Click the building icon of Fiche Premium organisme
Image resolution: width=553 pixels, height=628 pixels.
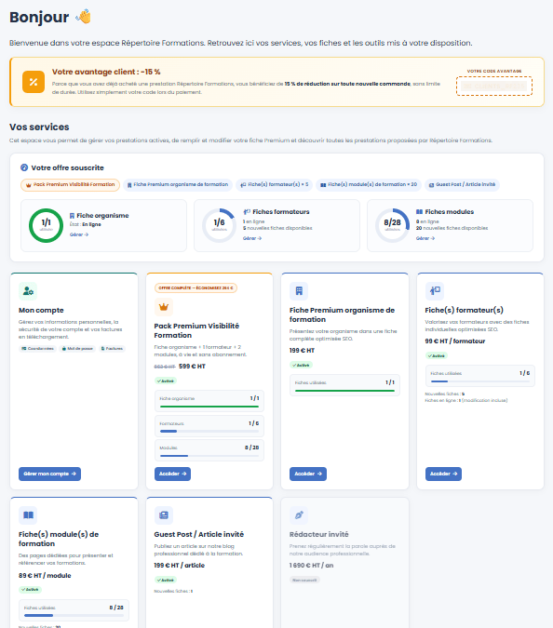(299, 291)
